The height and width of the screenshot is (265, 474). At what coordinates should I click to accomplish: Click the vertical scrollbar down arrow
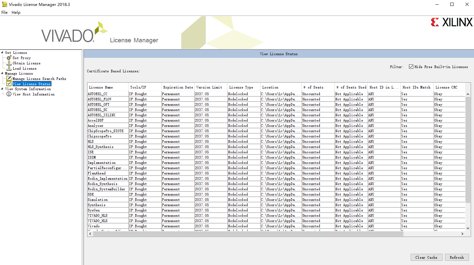(x=468, y=228)
